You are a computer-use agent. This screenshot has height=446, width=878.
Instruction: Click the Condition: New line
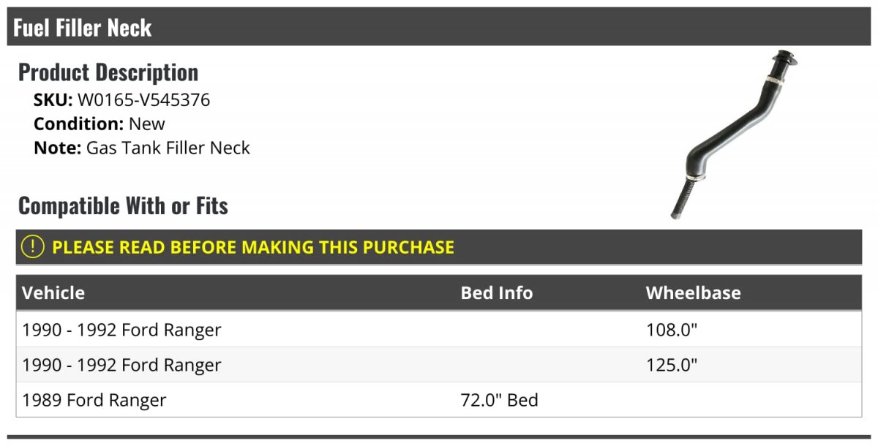pyautogui.click(x=100, y=124)
